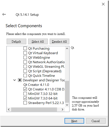
Task: Select the Qt Quick Timeline label
Action: (x=42, y=76)
